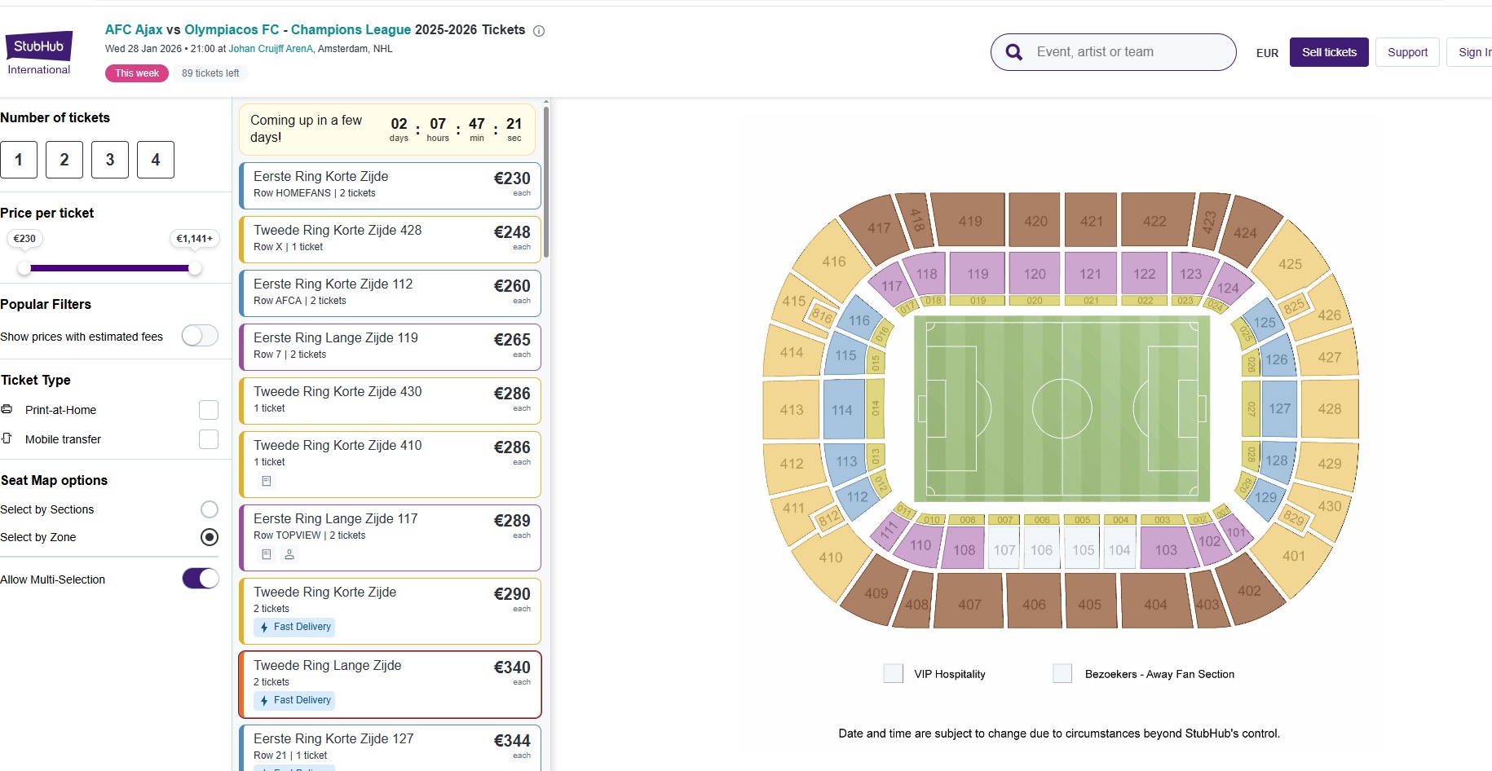Click the Event, artist or team search field
1492x771 pixels.
click(x=1129, y=52)
